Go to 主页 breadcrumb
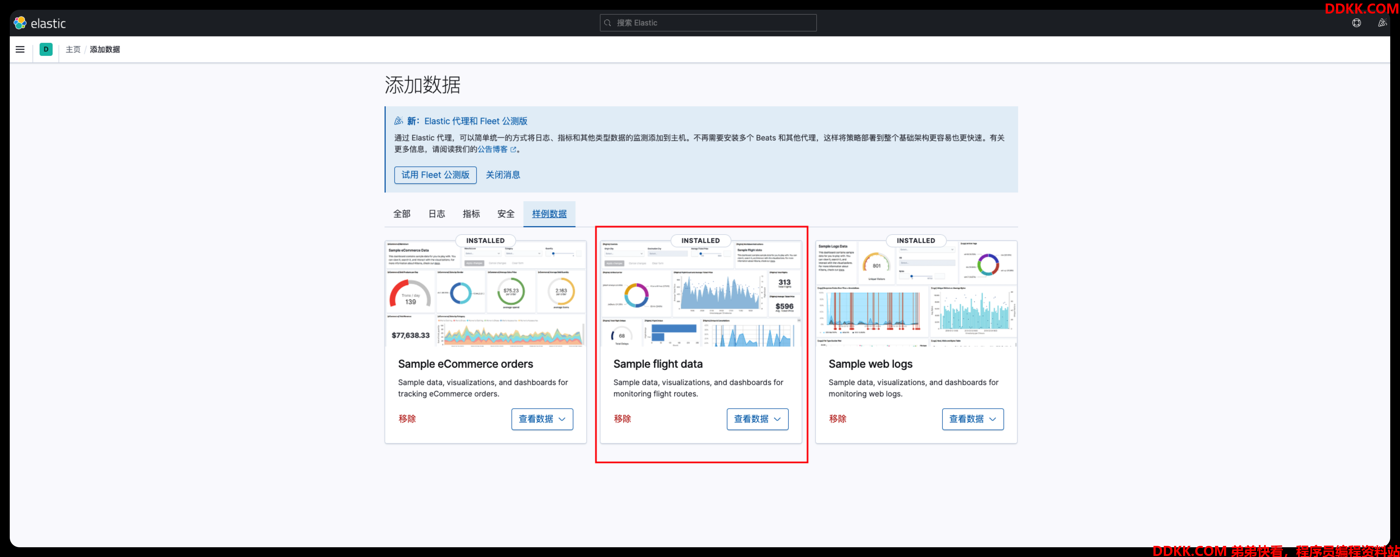The width and height of the screenshot is (1400, 557). tap(73, 49)
